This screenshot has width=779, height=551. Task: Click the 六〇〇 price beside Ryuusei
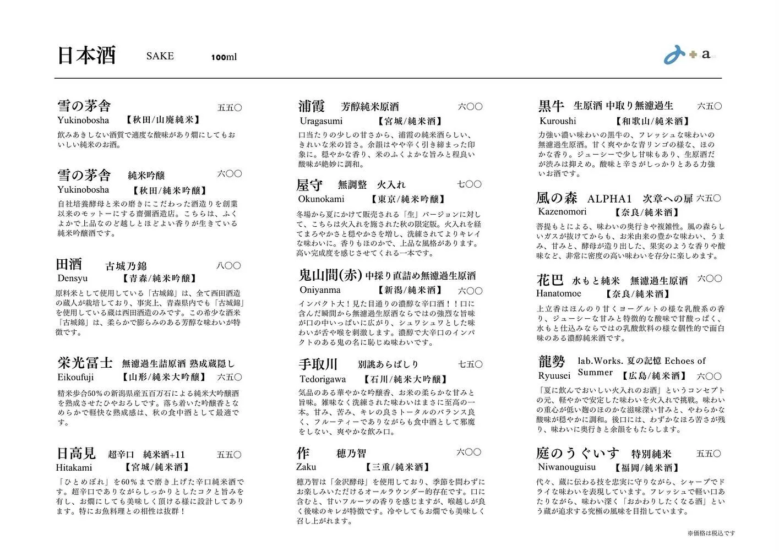click(x=710, y=376)
